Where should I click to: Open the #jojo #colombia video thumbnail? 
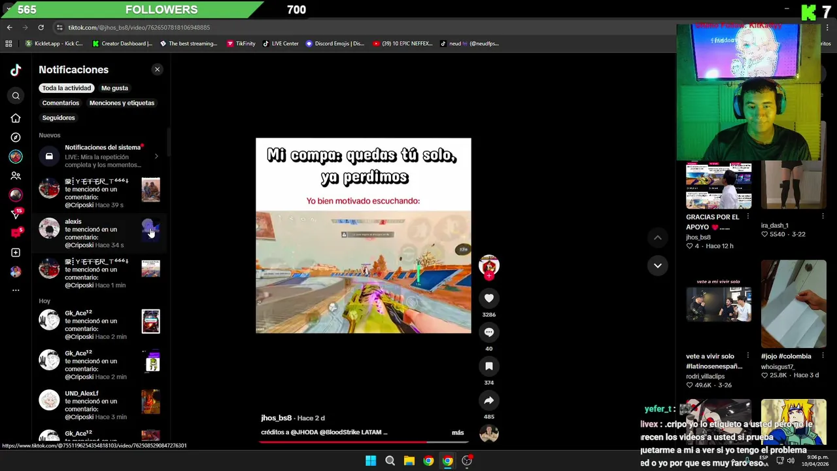click(794, 304)
